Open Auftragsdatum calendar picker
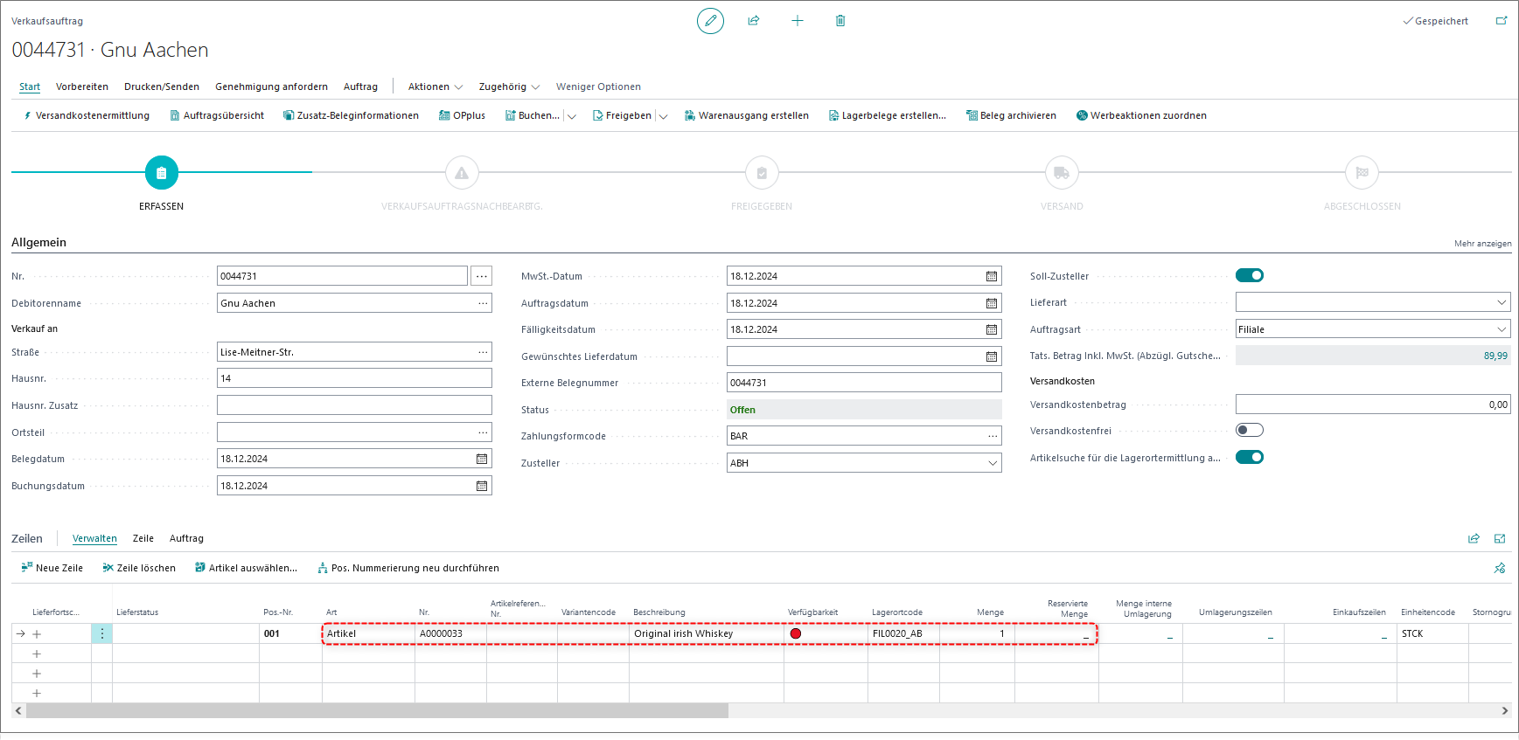1519x740 pixels. pyautogui.click(x=992, y=303)
